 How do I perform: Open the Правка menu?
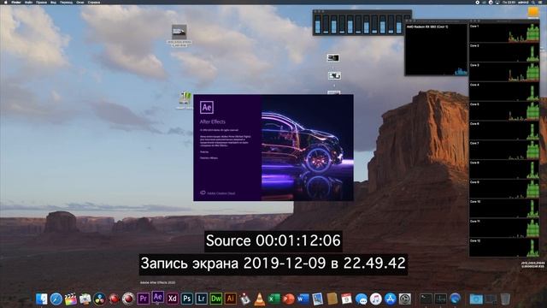pos(41,2)
